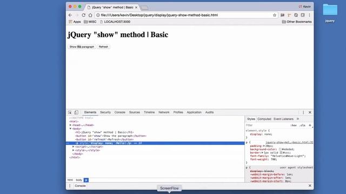The width and height of the screenshot is (346, 194).
Task: Click the display: none value in element.style
Action: pos(268,134)
